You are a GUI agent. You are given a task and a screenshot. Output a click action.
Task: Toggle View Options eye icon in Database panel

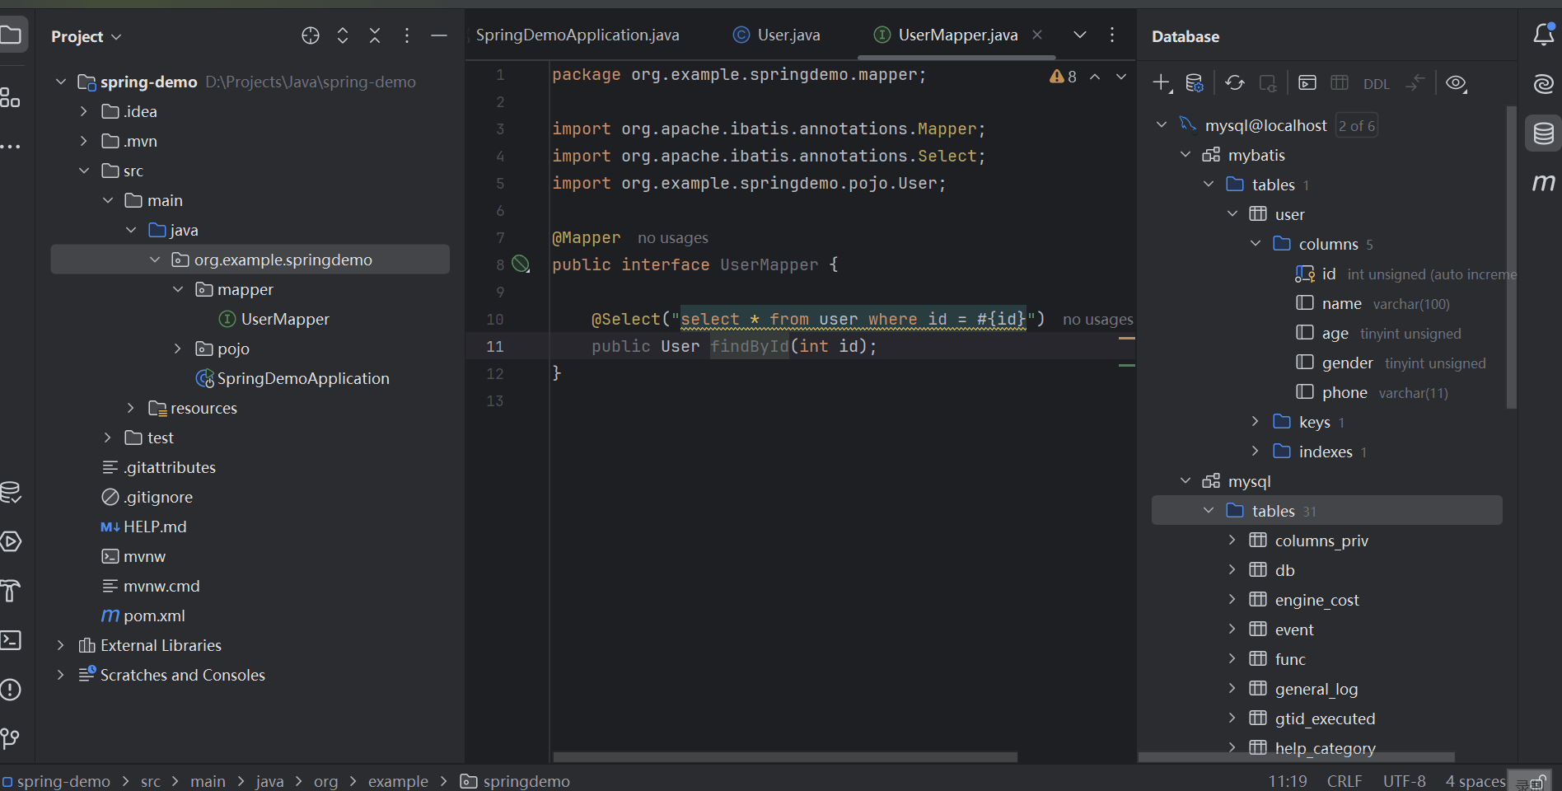tap(1457, 83)
